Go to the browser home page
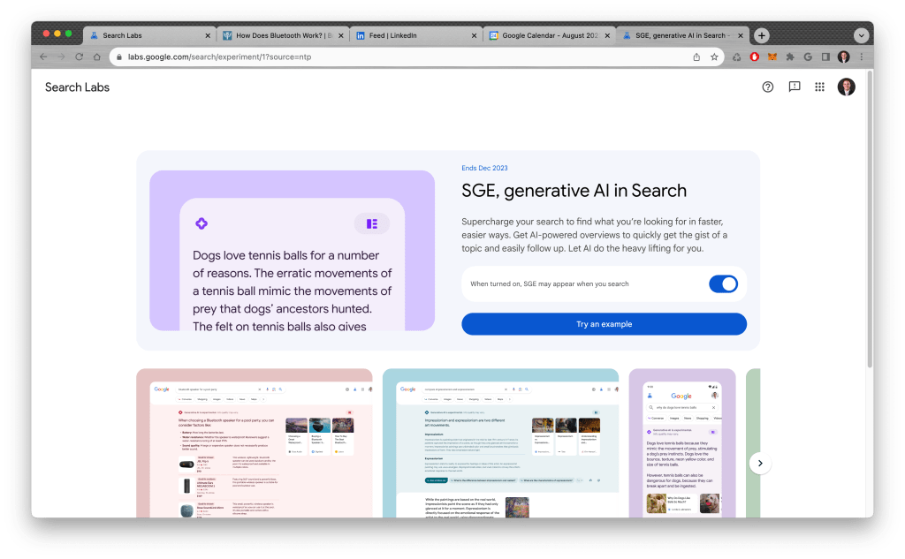Image resolution: width=905 pixels, height=559 pixels. (x=98, y=57)
